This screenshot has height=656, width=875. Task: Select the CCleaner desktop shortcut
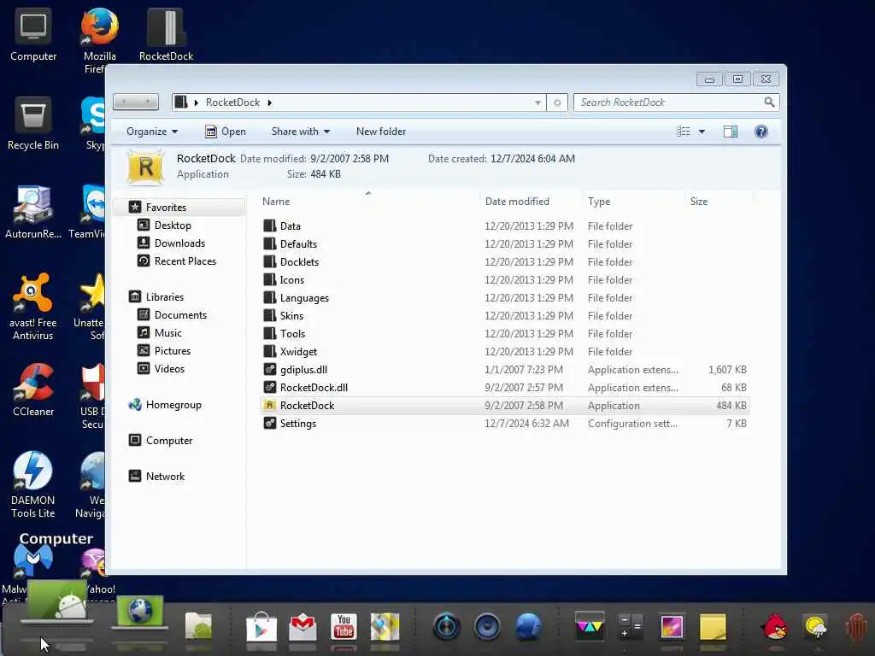click(x=33, y=389)
